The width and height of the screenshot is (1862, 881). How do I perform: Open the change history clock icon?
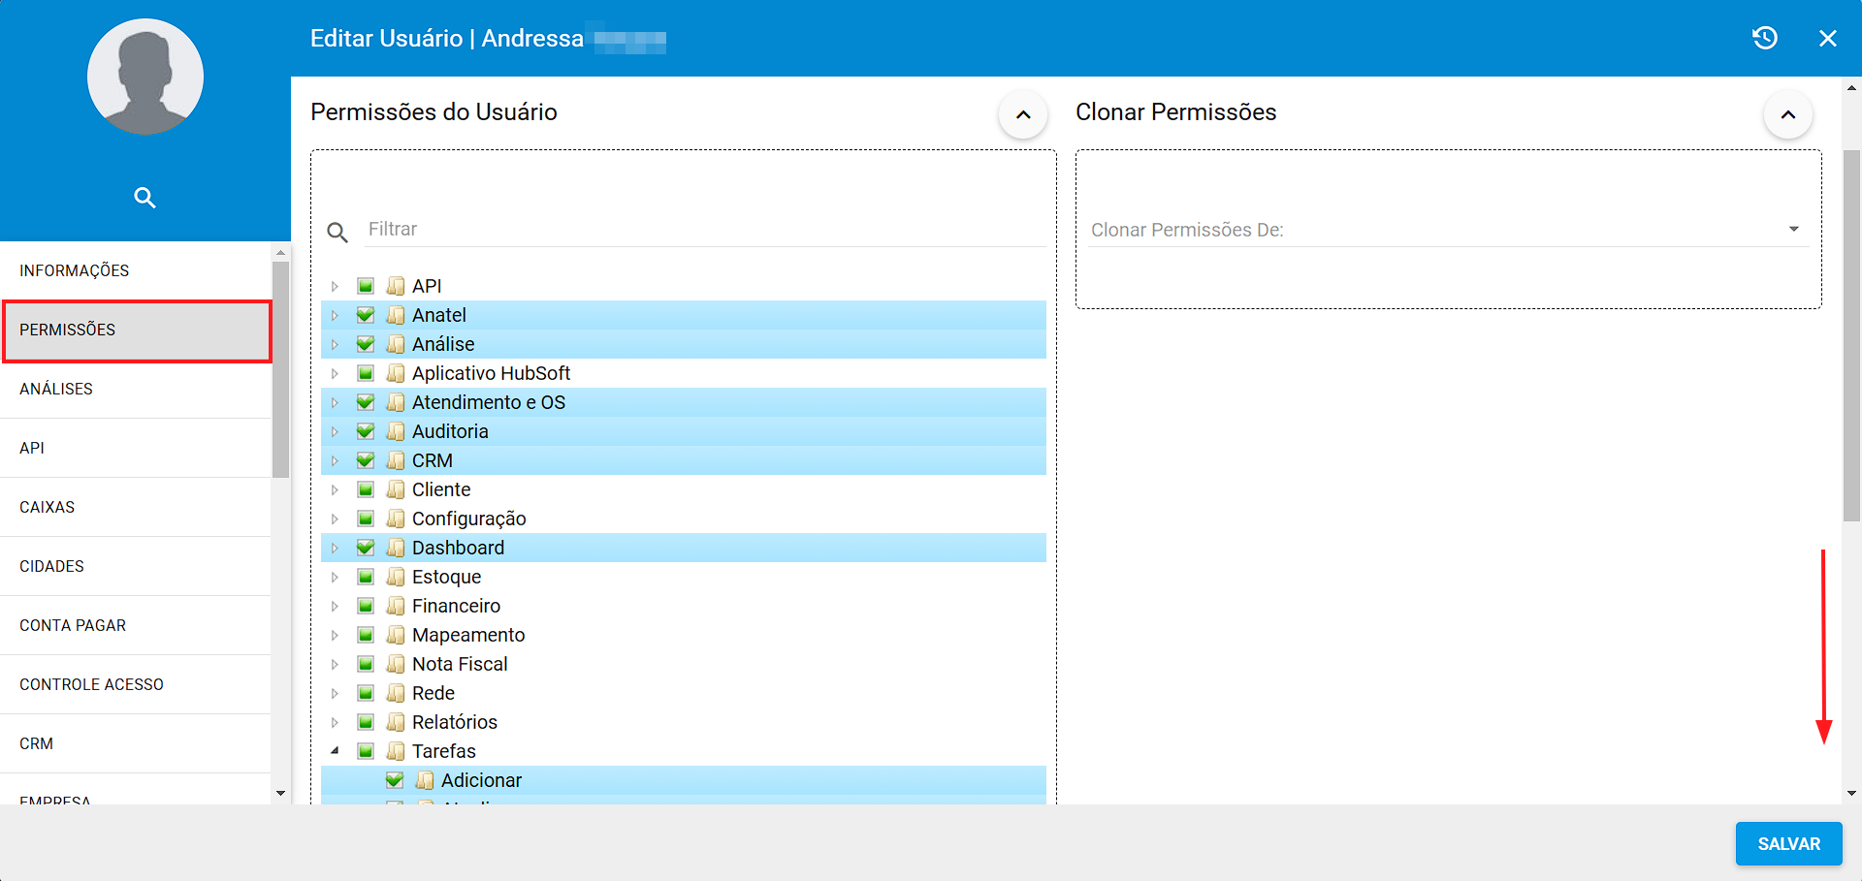click(1765, 38)
